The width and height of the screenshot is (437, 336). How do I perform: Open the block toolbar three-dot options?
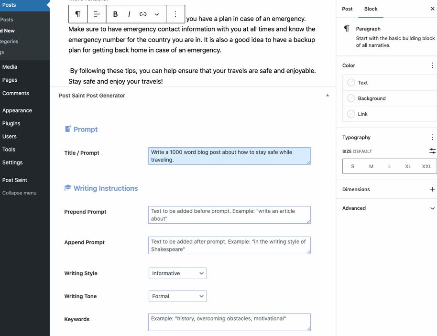(175, 14)
